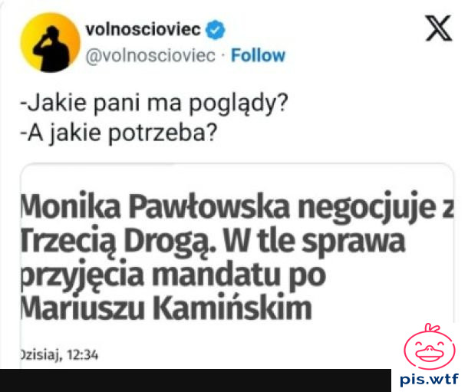Click the @volnoscioviec handle
The image size is (468, 392).
150,55
